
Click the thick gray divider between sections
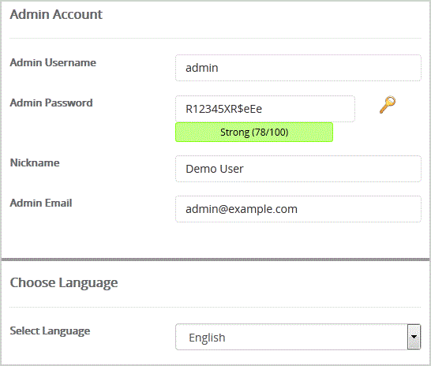click(x=215, y=260)
